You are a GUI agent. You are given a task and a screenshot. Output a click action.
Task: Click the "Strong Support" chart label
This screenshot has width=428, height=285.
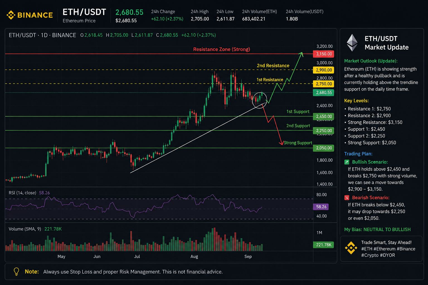click(298, 143)
